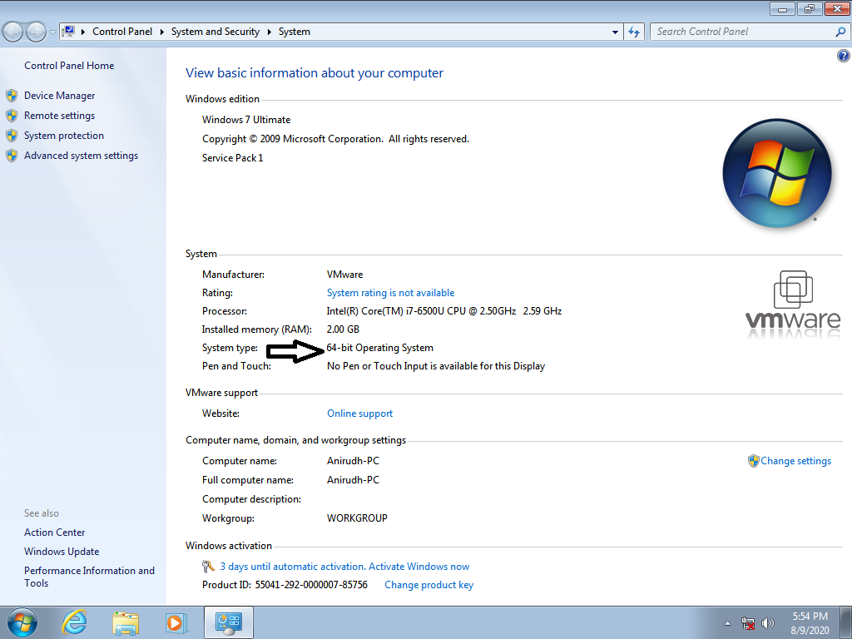Open Control Panel Home
852x639 pixels.
[69, 65]
